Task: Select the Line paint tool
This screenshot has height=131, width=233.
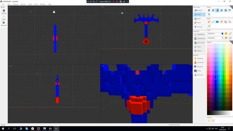Action: tap(213, 22)
